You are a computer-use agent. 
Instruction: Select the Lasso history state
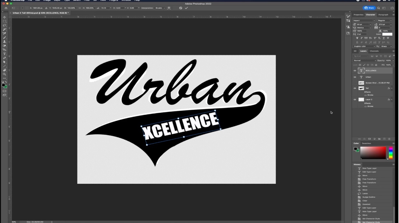pos(365,194)
